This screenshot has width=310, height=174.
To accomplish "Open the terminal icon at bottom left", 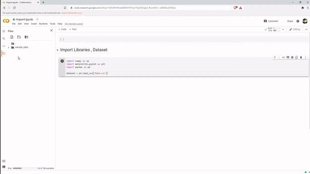I will pos(4,167).
